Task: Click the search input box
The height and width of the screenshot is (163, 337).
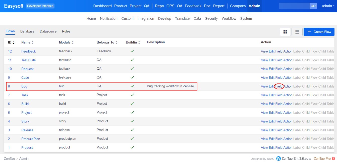Action: click(294, 6)
